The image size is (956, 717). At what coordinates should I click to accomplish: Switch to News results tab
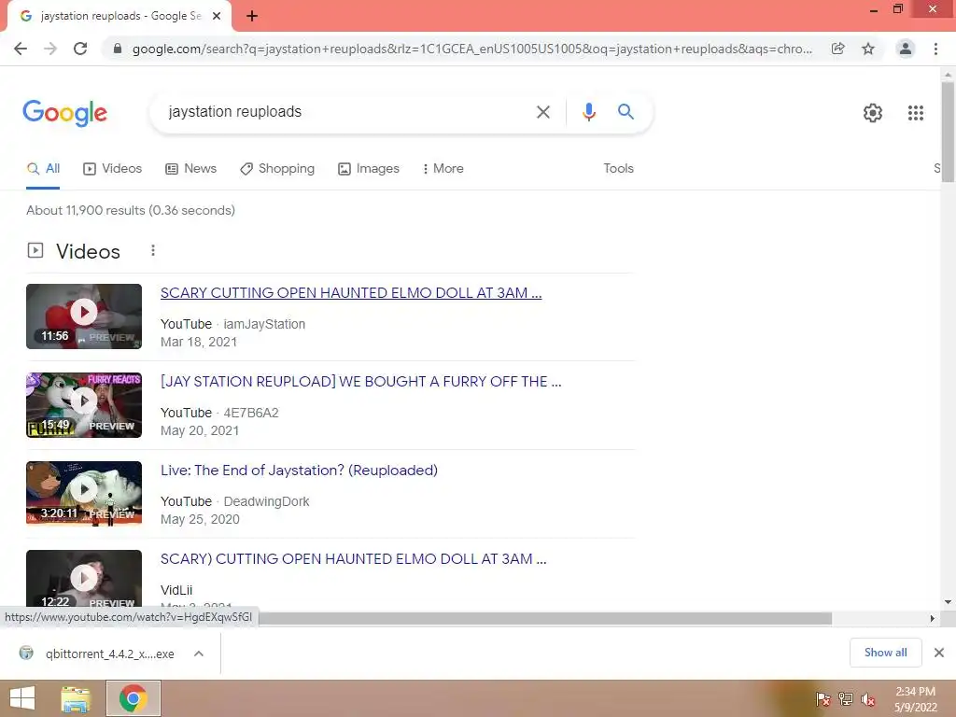pos(190,168)
